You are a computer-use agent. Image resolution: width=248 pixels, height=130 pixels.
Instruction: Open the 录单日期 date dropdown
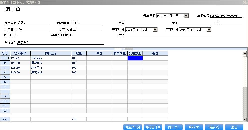click(x=186, y=16)
